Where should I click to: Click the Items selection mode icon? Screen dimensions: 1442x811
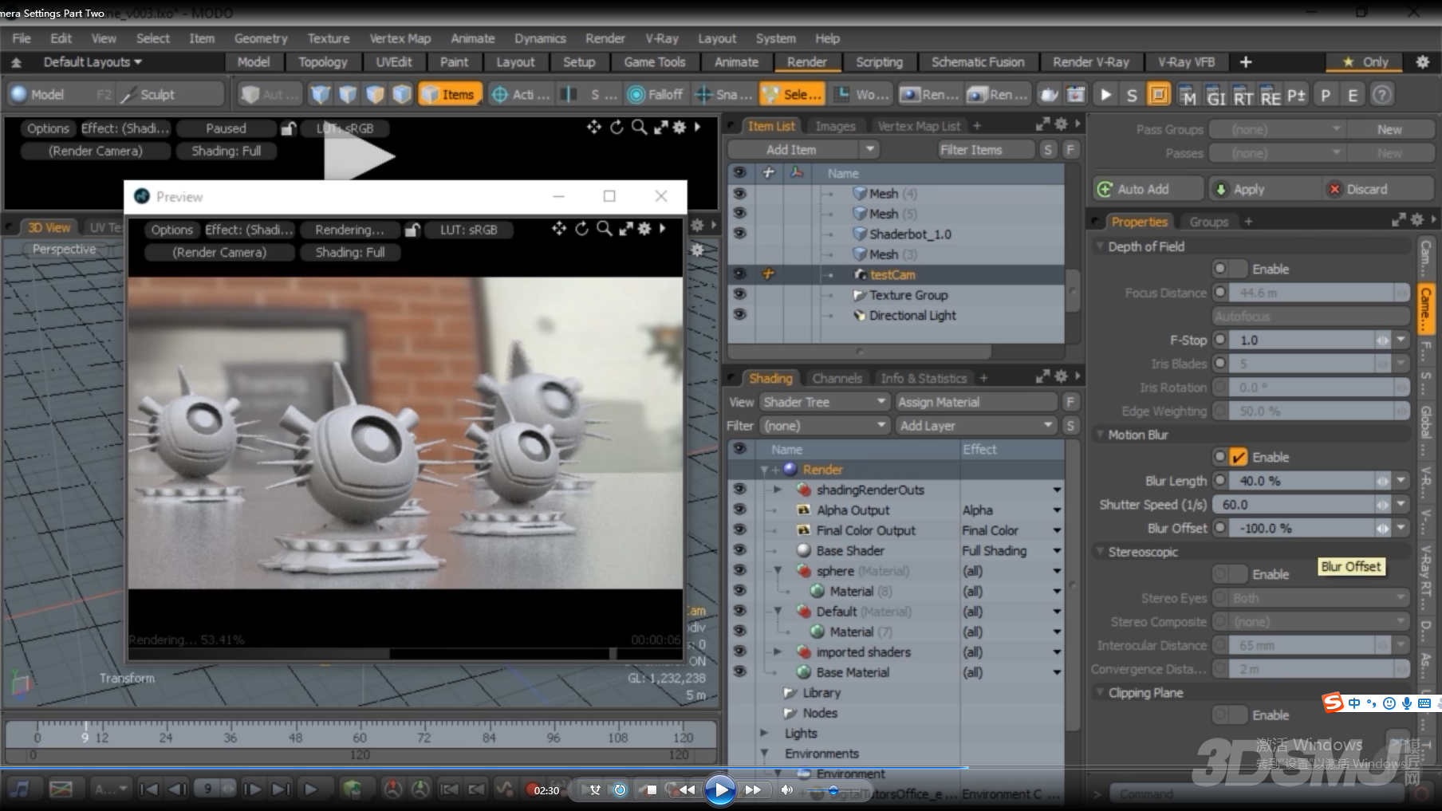tap(450, 94)
